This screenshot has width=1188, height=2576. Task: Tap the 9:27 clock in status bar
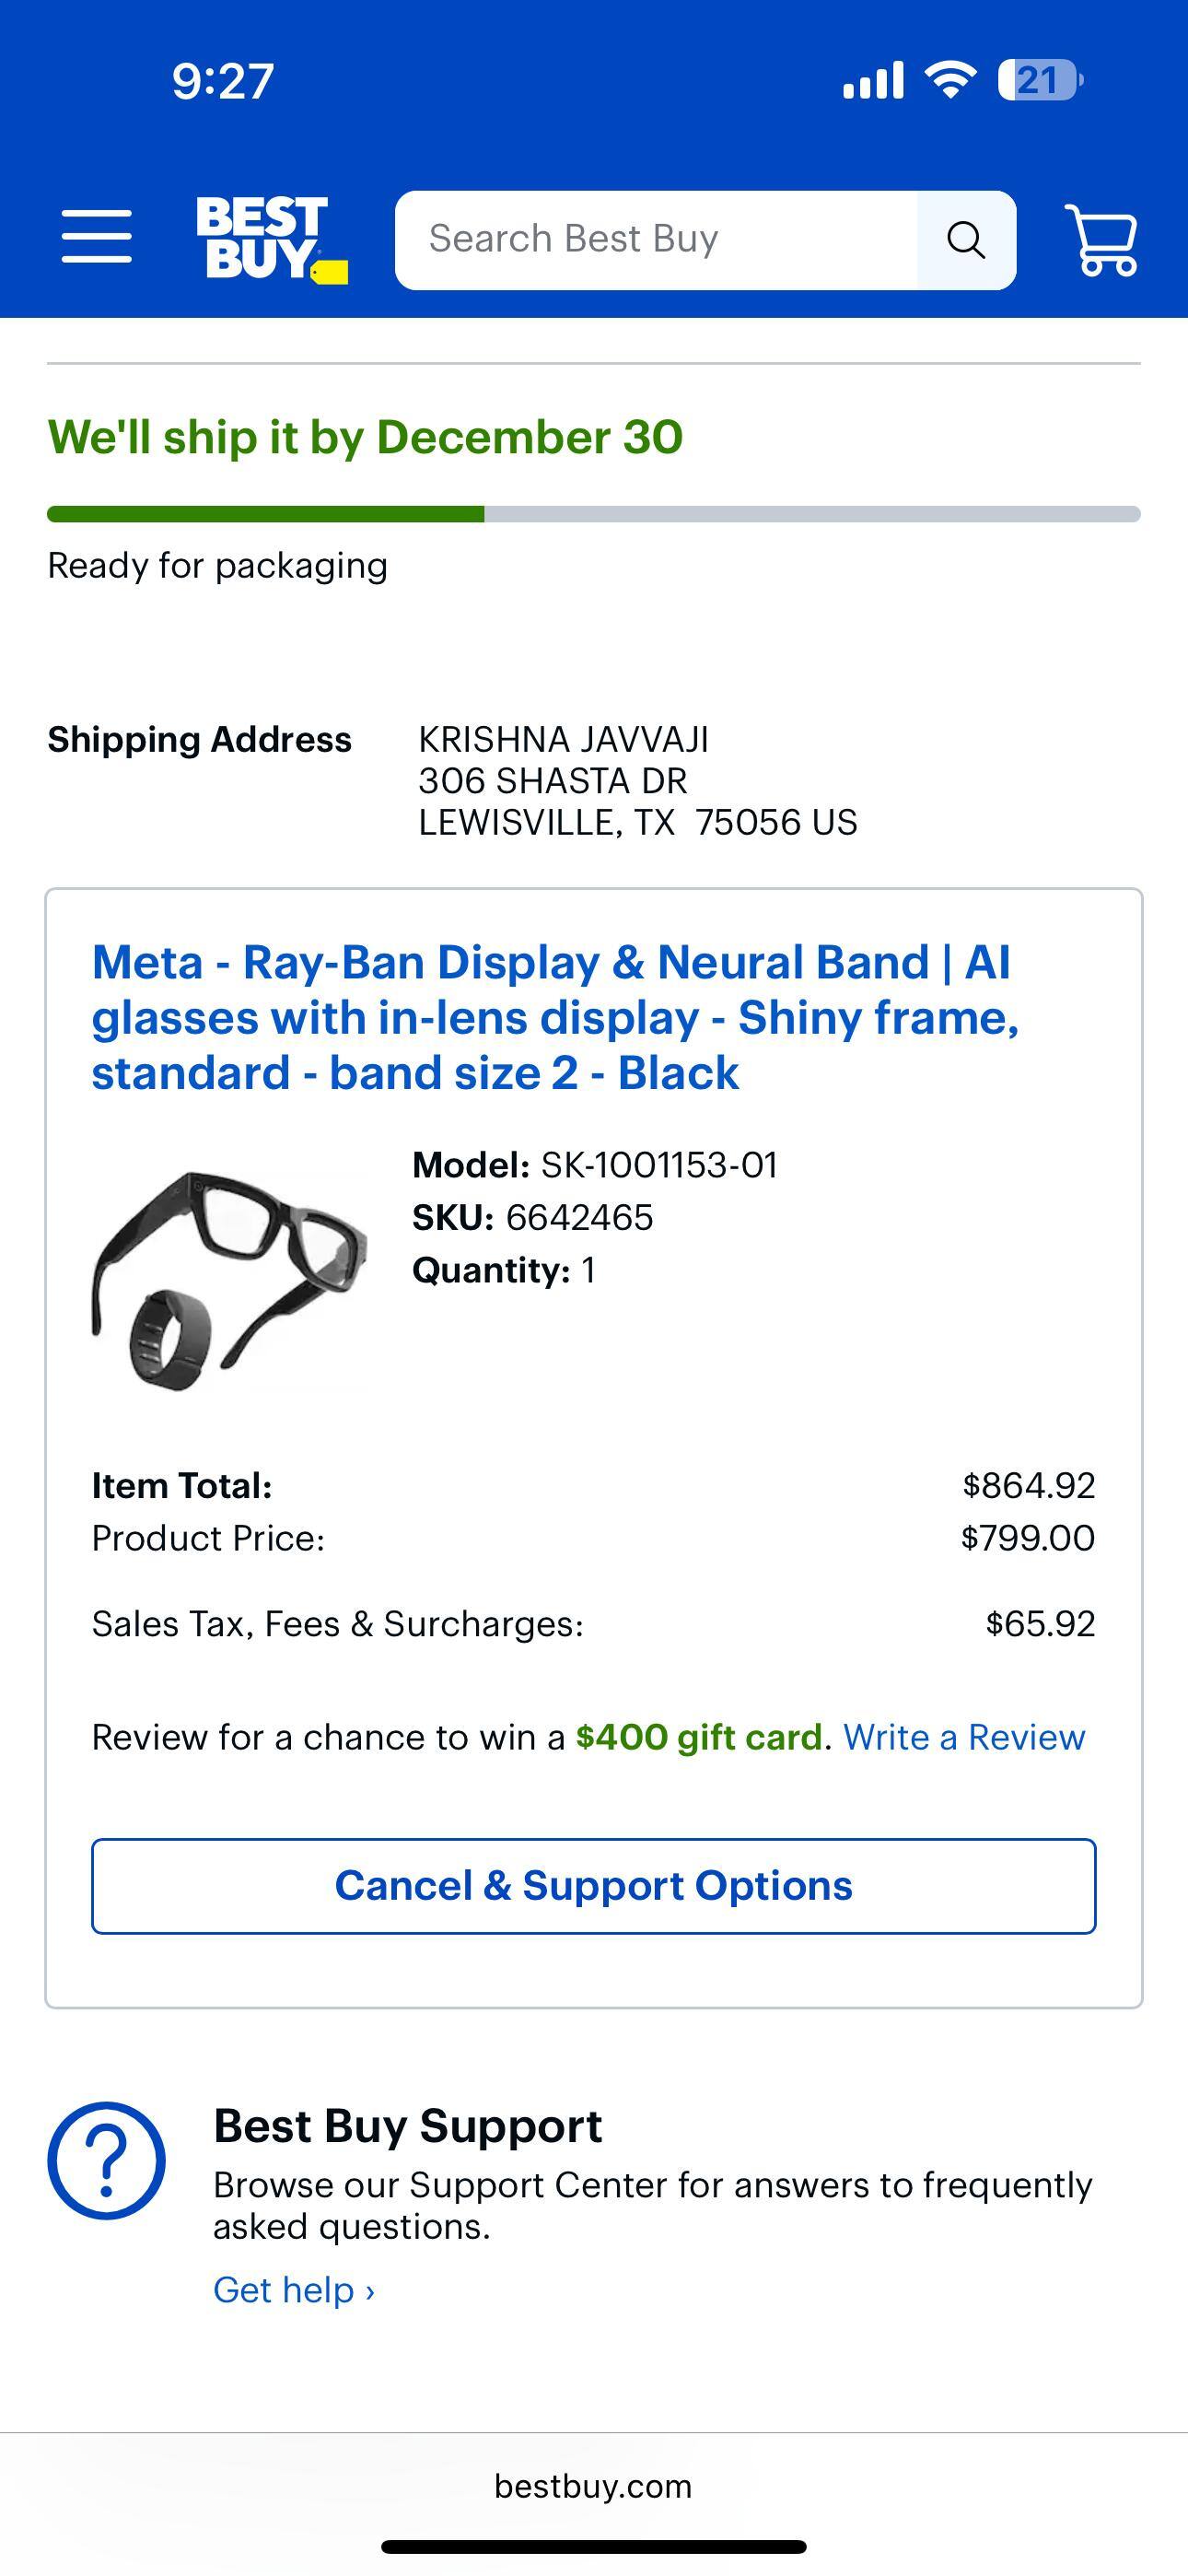222,81
